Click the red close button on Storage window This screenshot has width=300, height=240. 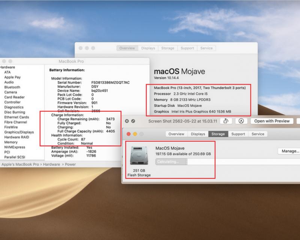point(128,134)
